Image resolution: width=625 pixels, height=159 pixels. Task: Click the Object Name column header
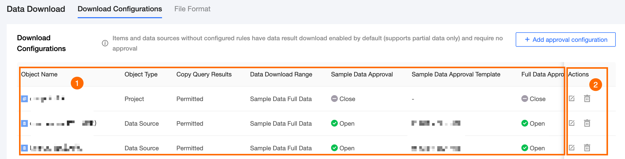[39, 74]
